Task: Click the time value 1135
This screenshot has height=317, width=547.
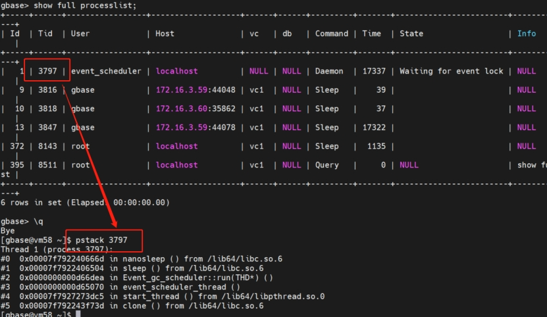Action: click(377, 147)
